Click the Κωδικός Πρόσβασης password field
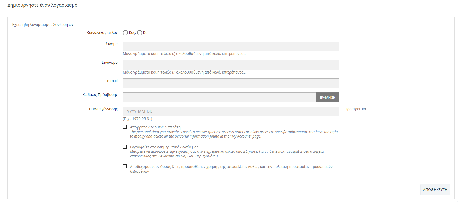Image resolution: width=458 pixels, height=202 pixels. [x=219, y=97]
